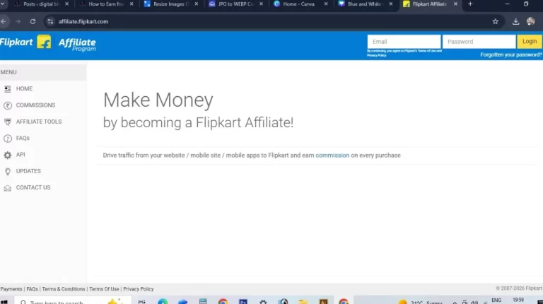Click the Flipkart Affiliate Program logo
Screen dimensions: 543x304
(48, 43)
